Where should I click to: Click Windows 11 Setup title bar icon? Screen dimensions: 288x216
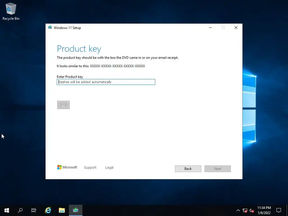click(x=50, y=27)
